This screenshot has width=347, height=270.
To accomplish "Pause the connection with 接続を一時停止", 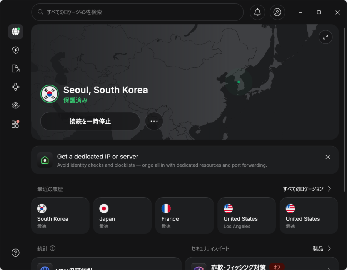I will pyautogui.click(x=90, y=121).
